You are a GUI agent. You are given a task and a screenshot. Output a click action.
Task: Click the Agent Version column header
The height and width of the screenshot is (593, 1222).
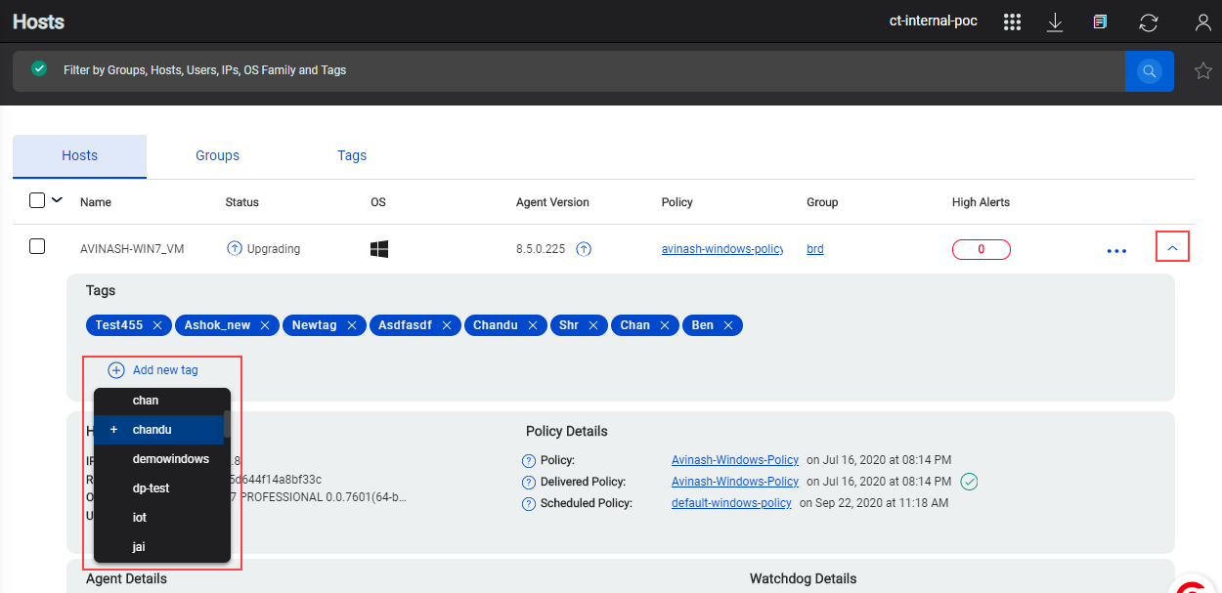[552, 202]
